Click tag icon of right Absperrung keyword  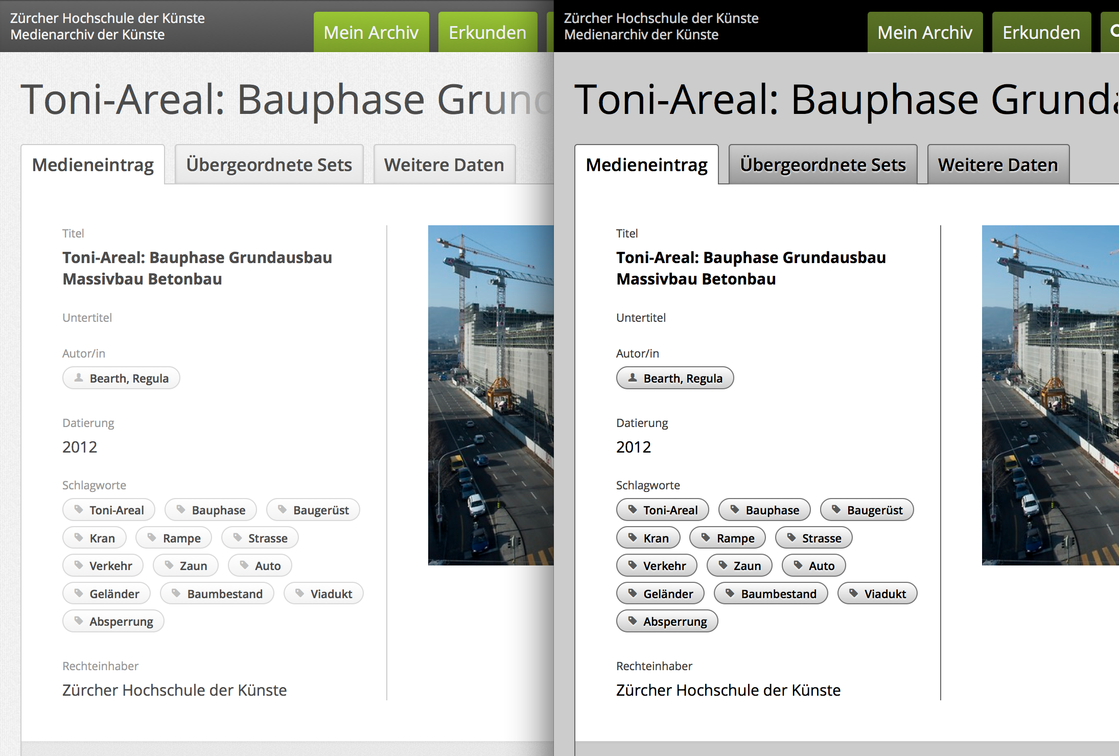coord(633,621)
